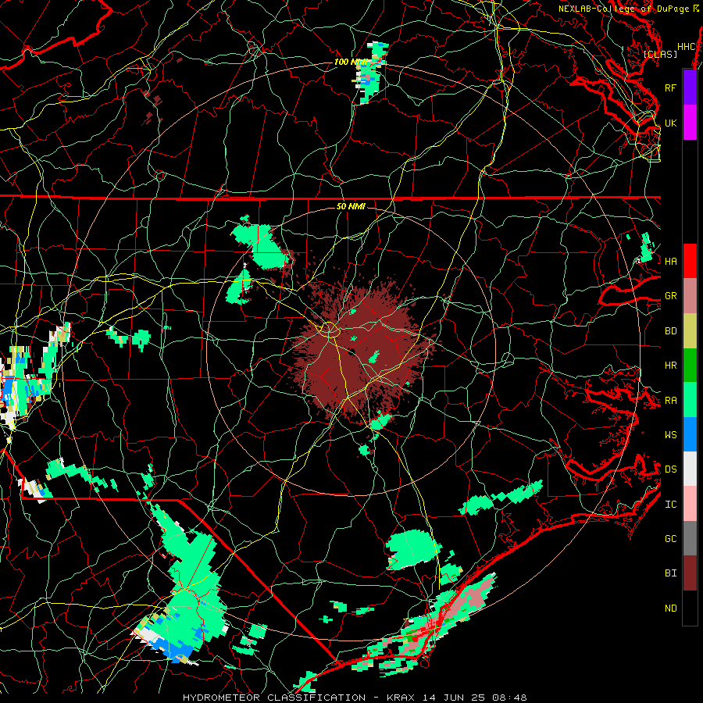Click the GC gray legend swatch
Image resolution: width=703 pixels, height=703 pixels.
click(690, 538)
